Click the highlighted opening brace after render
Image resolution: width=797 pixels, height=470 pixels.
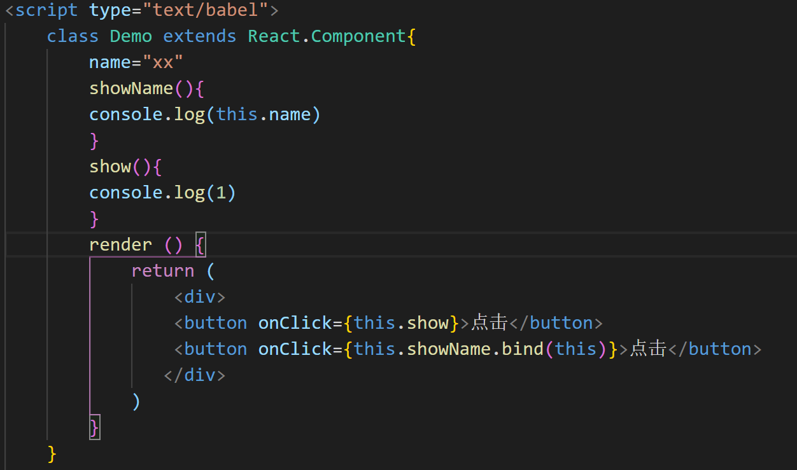(201, 244)
